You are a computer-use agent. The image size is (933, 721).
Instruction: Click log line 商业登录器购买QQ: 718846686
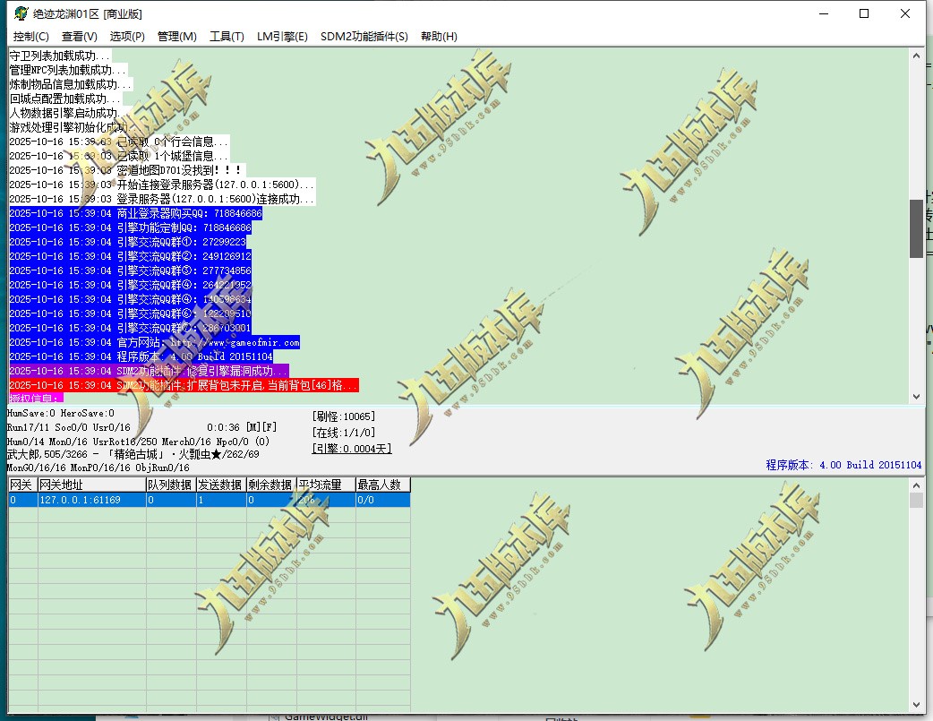pyautogui.click(x=136, y=213)
